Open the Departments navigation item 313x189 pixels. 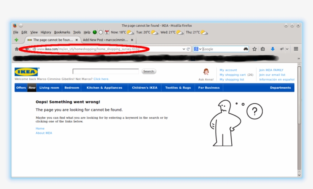[280, 88]
